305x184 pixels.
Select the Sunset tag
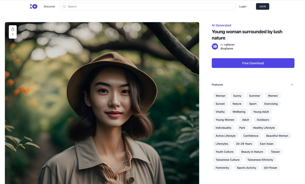pos(220,104)
